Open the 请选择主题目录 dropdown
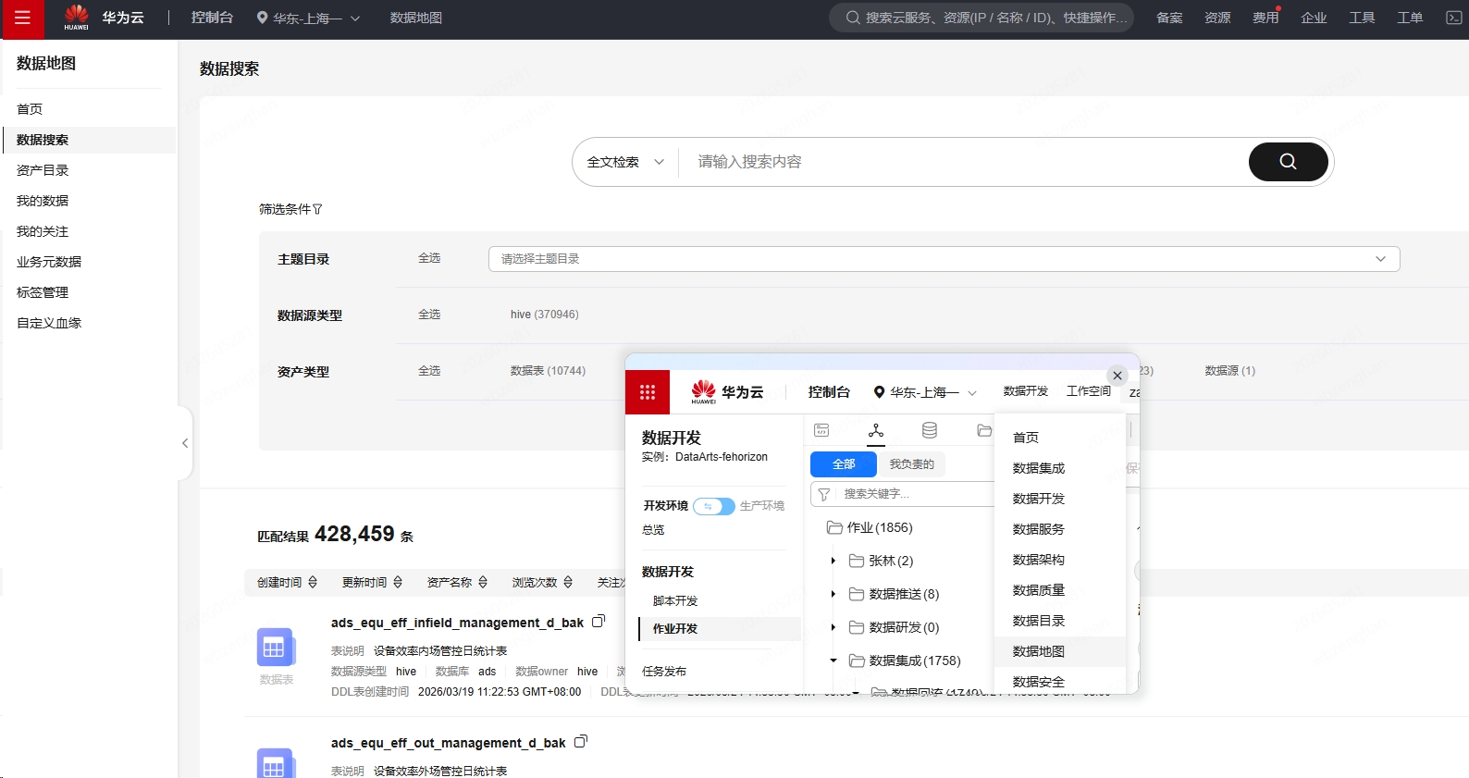 (944, 259)
